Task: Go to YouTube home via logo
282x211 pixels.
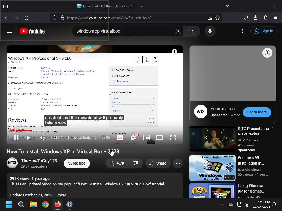Action: [32, 31]
